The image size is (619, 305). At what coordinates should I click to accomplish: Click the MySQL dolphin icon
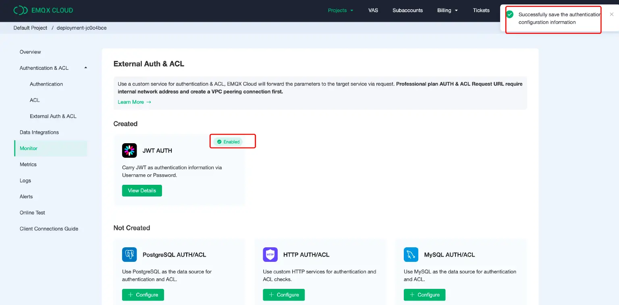click(x=411, y=255)
